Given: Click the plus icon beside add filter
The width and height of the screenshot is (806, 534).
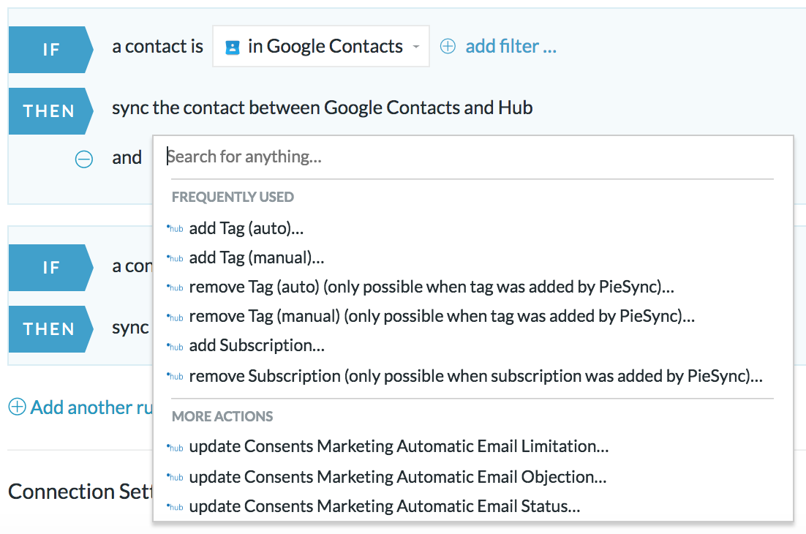Looking at the screenshot, I should pyautogui.click(x=448, y=46).
